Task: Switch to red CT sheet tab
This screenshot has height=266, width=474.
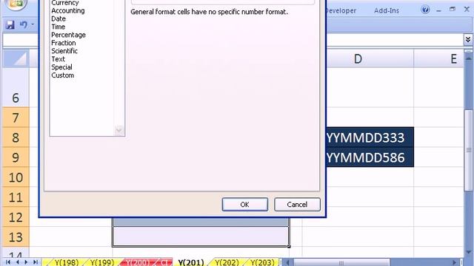Action: pyautogui.click(x=164, y=262)
